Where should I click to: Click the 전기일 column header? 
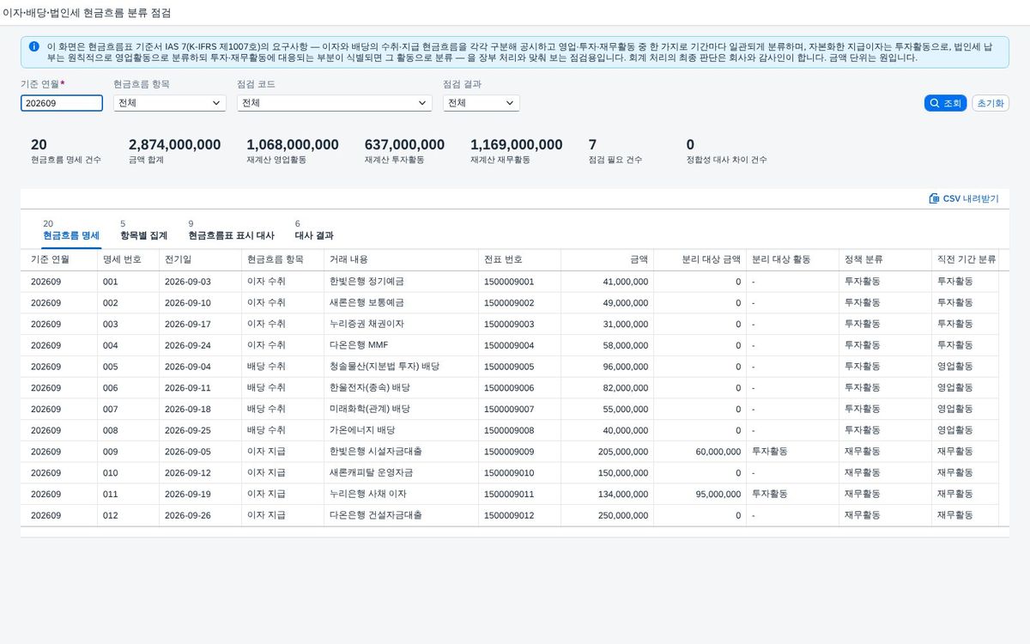click(200, 260)
